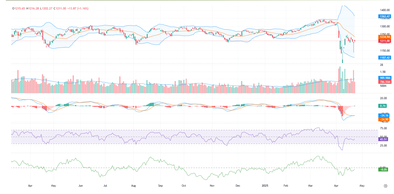Click the orange -24.90 signal line label

[383, 119]
